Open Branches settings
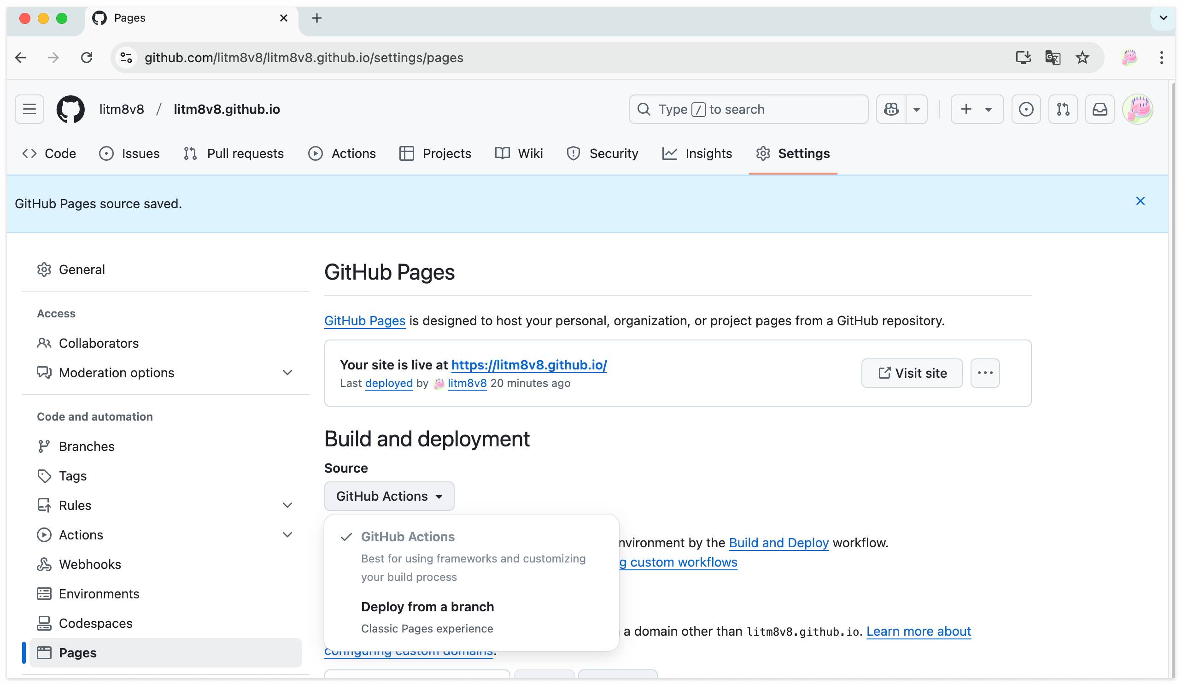Screen dimensions: 1182x685 tap(165, 447)
